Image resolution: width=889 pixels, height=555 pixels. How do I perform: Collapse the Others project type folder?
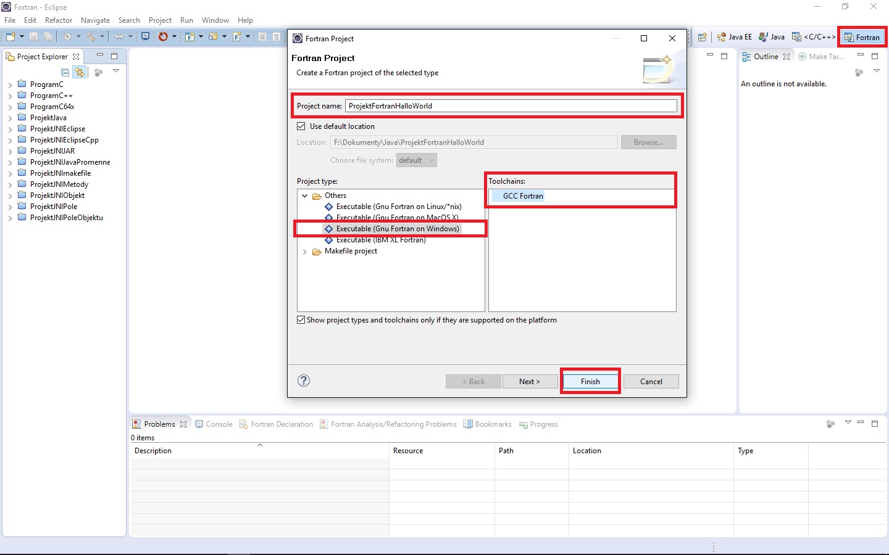(x=305, y=195)
